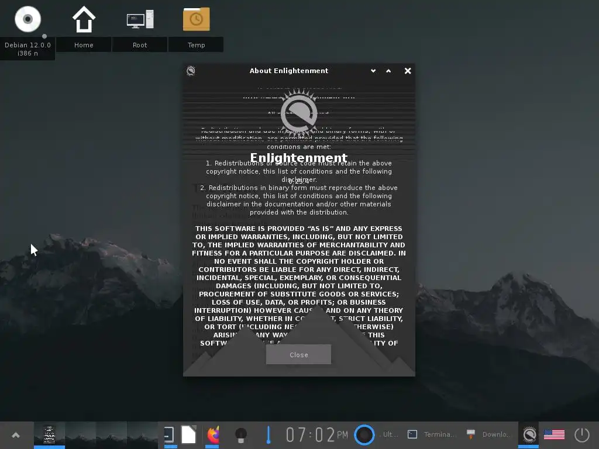Open the US flag keyboard layout indicator
Viewport: 599px width, 449px height.
tap(554, 434)
